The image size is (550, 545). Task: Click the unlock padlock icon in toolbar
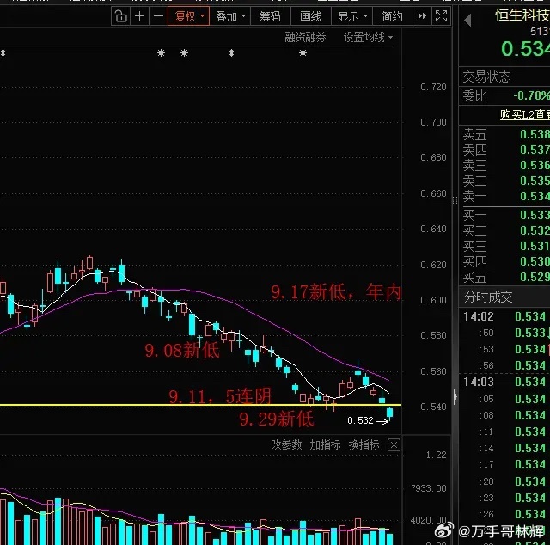(x=120, y=16)
